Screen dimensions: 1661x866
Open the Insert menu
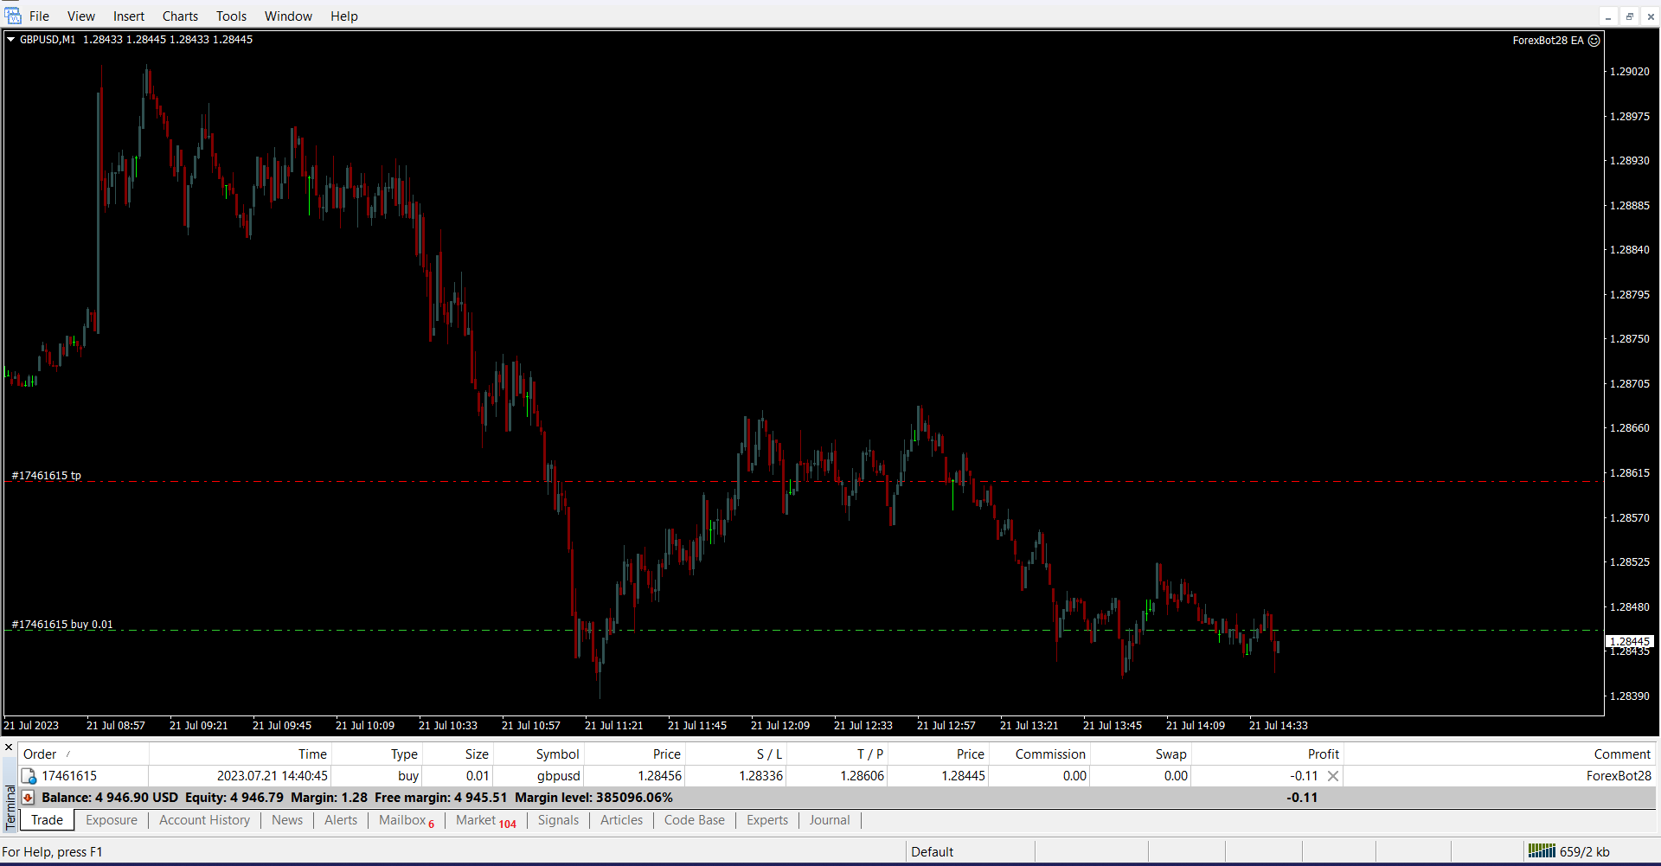[128, 16]
